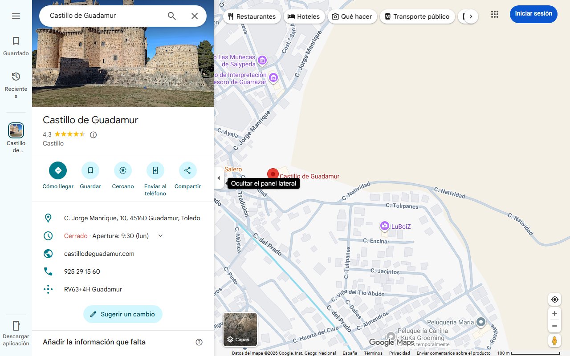Open castillodeguadamur.com website link
This screenshot has width=570, height=356.
99,254
